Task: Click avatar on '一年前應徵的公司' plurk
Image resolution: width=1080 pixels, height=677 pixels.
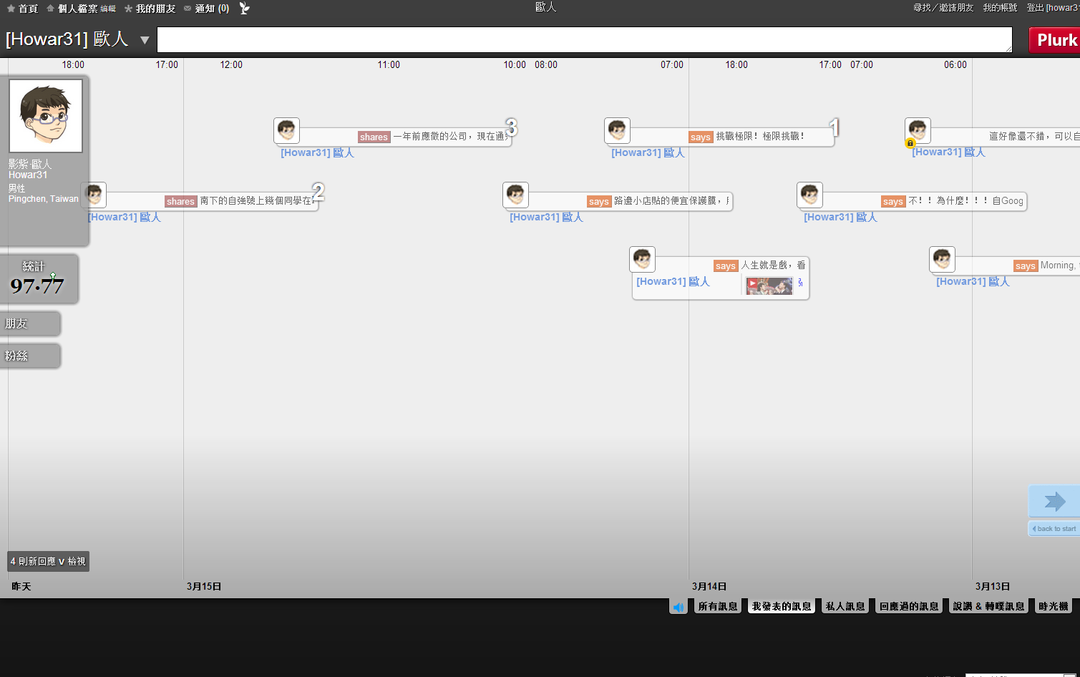Action: [286, 131]
